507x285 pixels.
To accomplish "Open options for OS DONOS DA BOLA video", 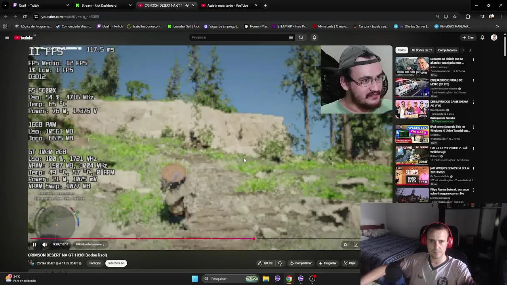I will [x=473, y=169].
